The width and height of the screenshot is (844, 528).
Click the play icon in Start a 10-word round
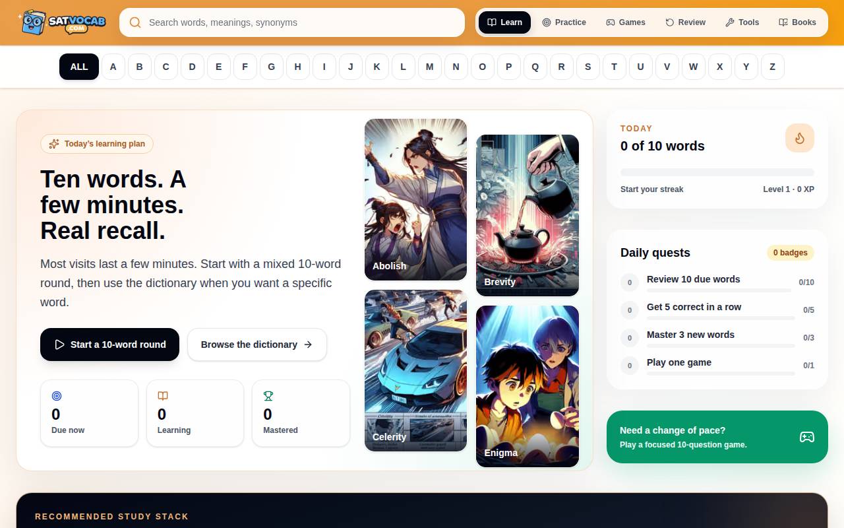pos(59,345)
